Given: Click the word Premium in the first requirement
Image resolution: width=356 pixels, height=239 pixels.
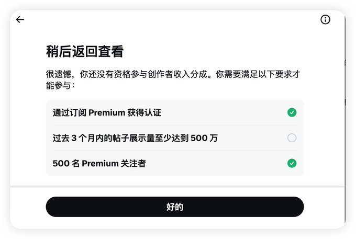Looking at the screenshot, I should (105, 112).
